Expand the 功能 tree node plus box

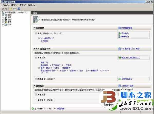pos(3,17)
